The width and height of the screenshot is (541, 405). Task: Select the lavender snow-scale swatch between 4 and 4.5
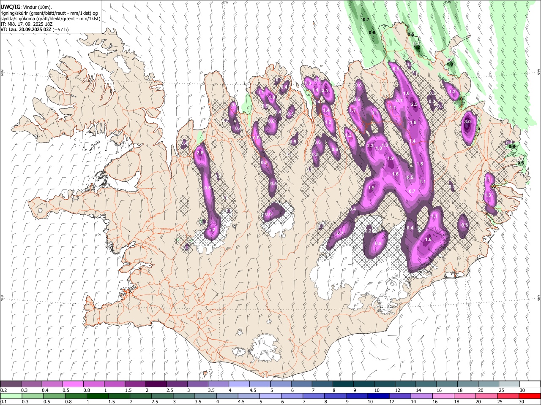tap(239, 384)
